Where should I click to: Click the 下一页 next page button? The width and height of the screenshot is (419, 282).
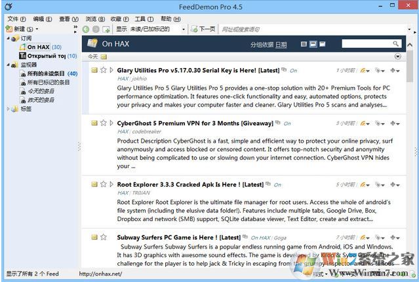click(x=203, y=29)
